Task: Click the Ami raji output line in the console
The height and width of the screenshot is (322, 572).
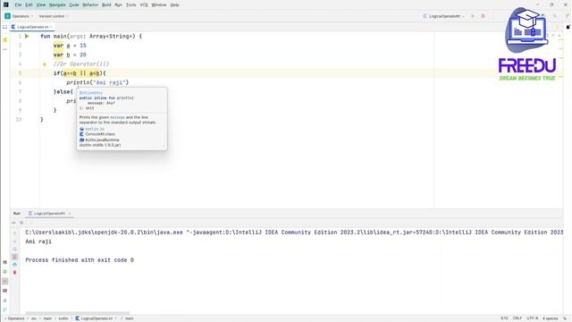Action: coord(38,241)
